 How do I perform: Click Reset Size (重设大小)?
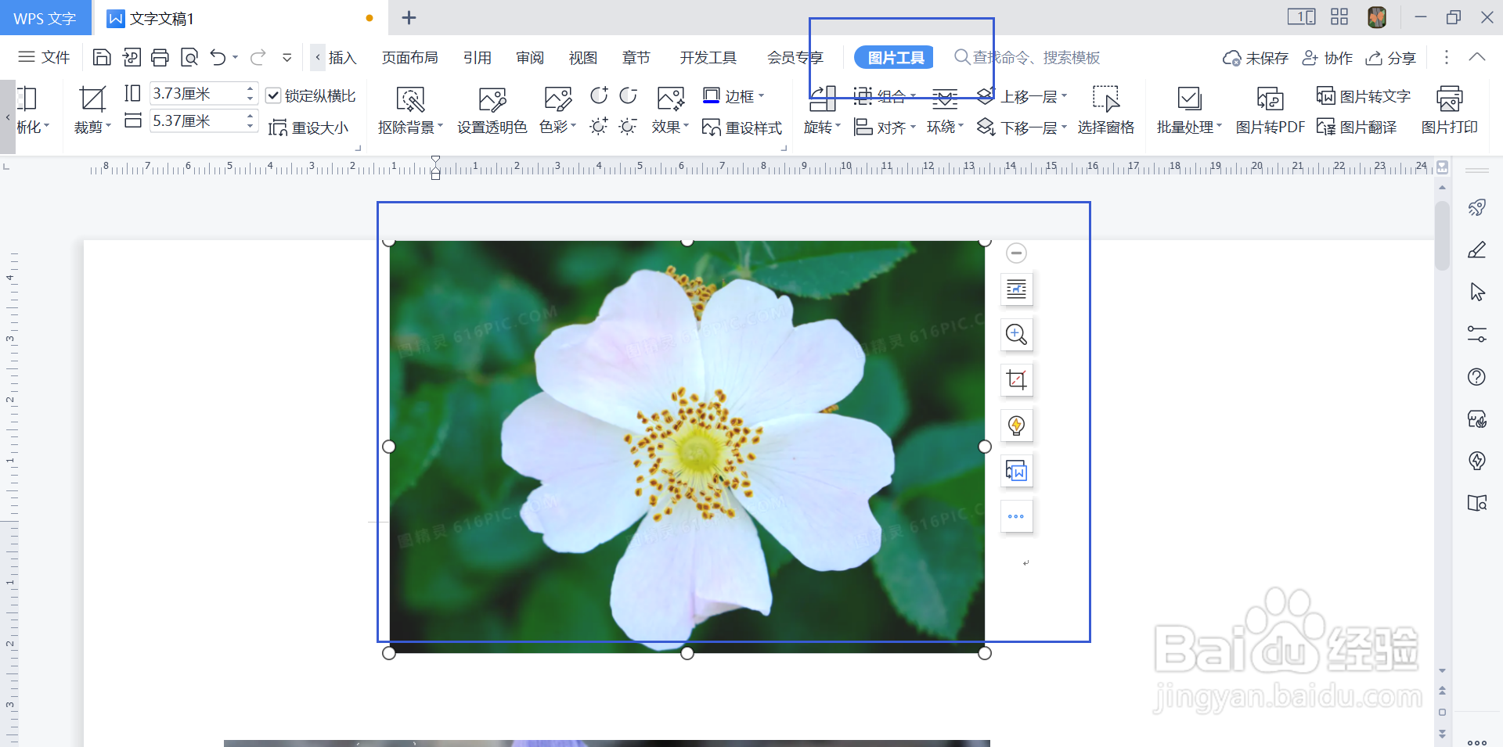click(308, 127)
